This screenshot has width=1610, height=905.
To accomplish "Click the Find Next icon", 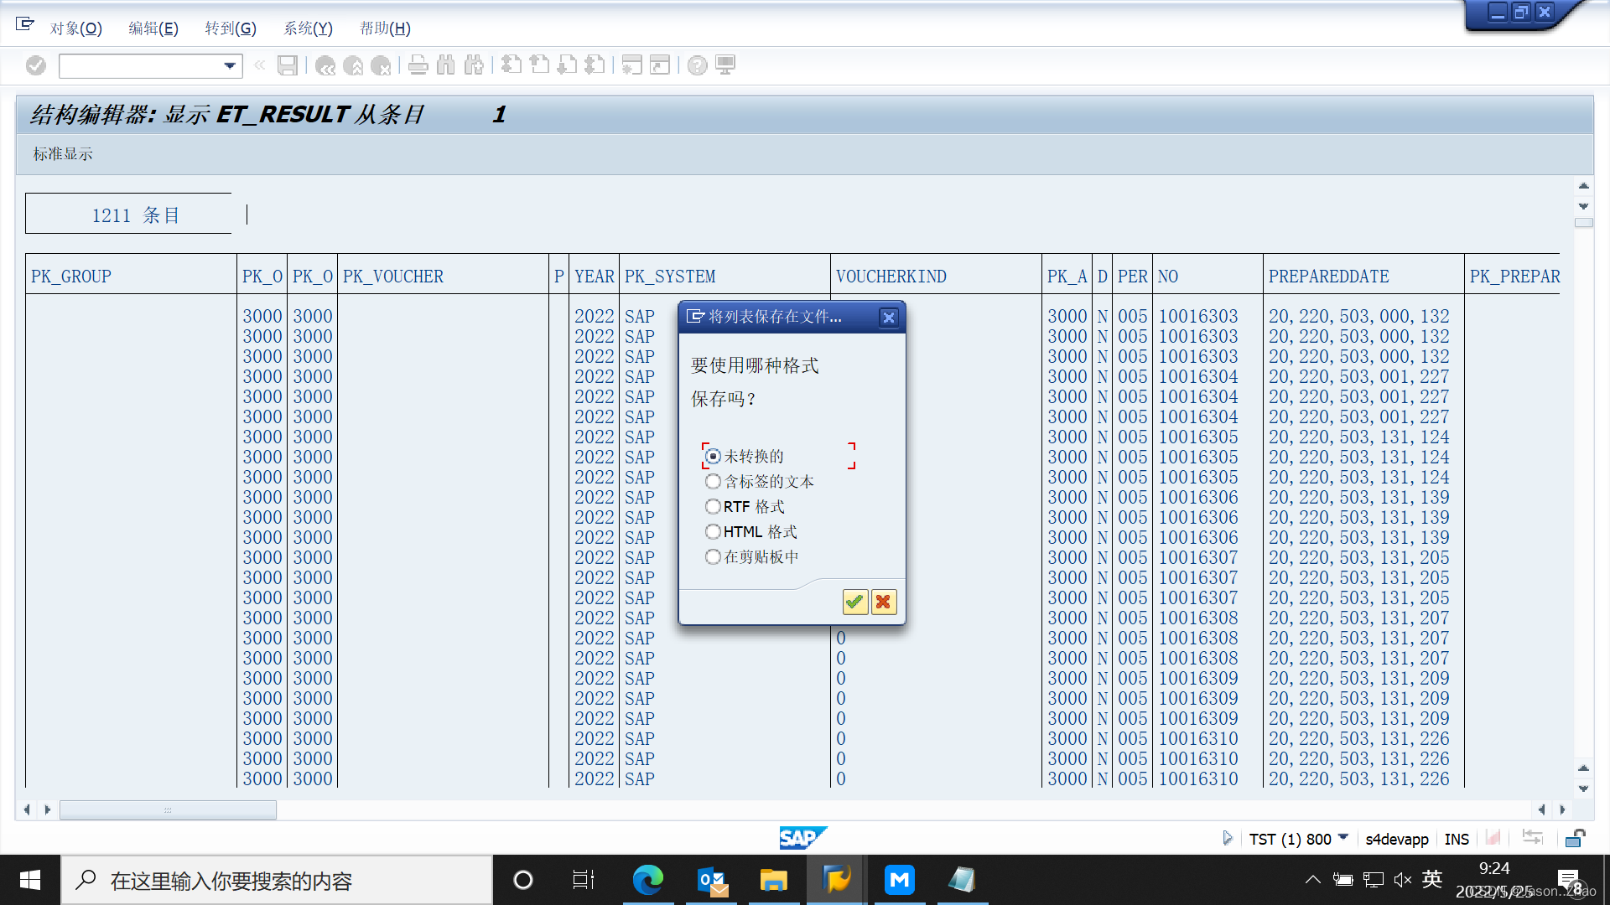I will tap(474, 65).
